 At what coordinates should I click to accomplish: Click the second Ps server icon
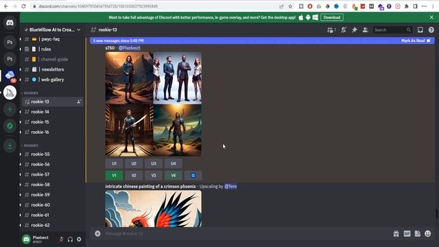(10, 59)
